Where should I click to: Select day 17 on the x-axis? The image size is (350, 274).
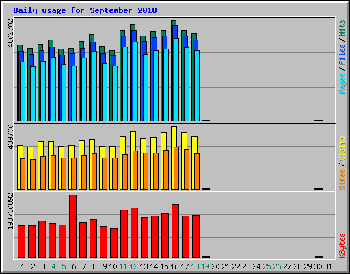pos(185,266)
